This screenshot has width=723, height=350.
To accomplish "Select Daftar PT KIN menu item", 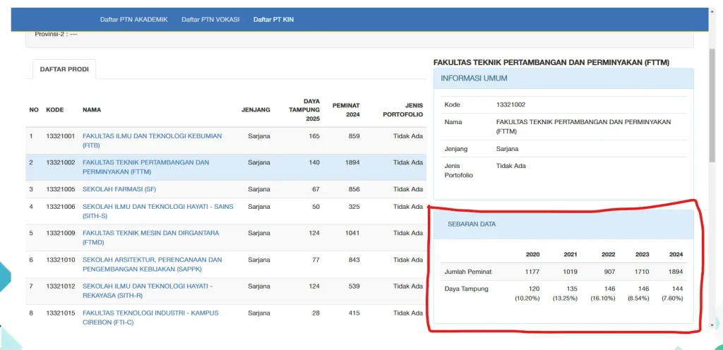I will click(x=273, y=19).
